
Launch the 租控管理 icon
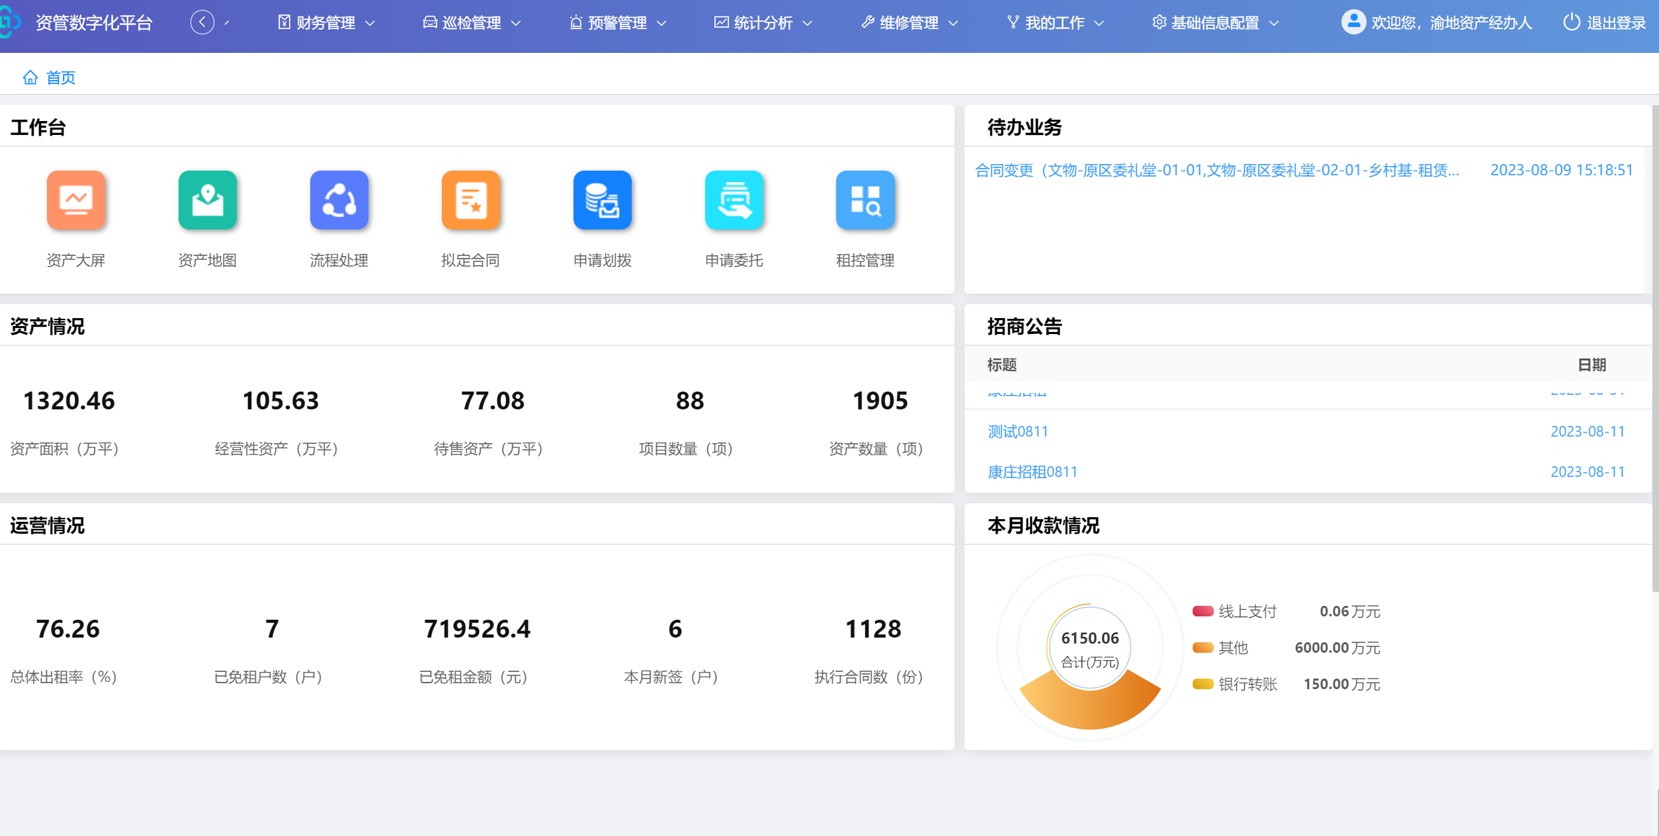[865, 200]
